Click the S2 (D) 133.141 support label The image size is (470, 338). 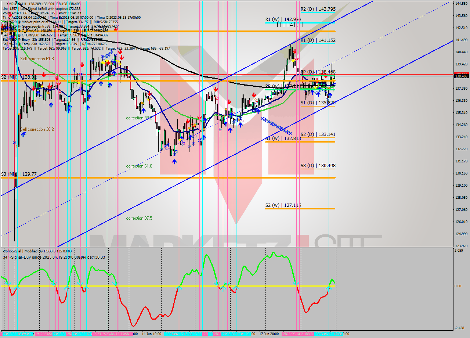pos(318,134)
